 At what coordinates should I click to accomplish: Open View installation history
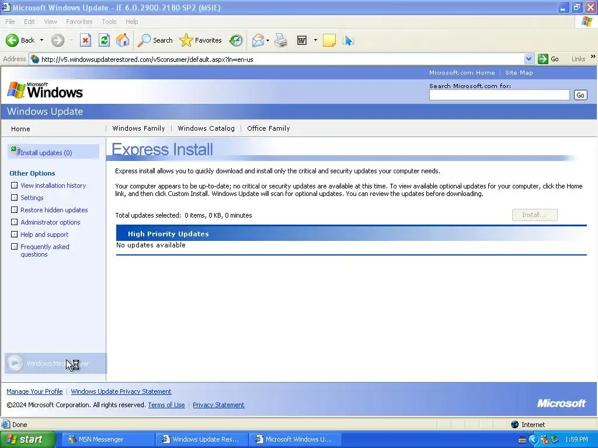pyautogui.click(x=53, y=185)
